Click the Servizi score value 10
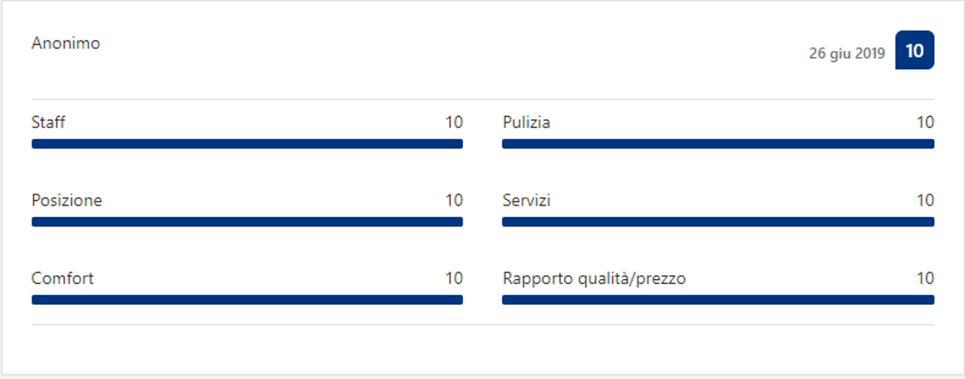 click(925, 201)
